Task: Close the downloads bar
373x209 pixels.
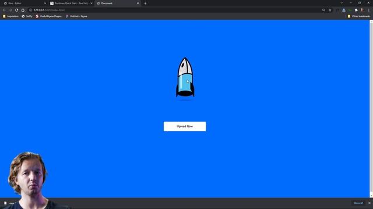Action: point(370,203)
